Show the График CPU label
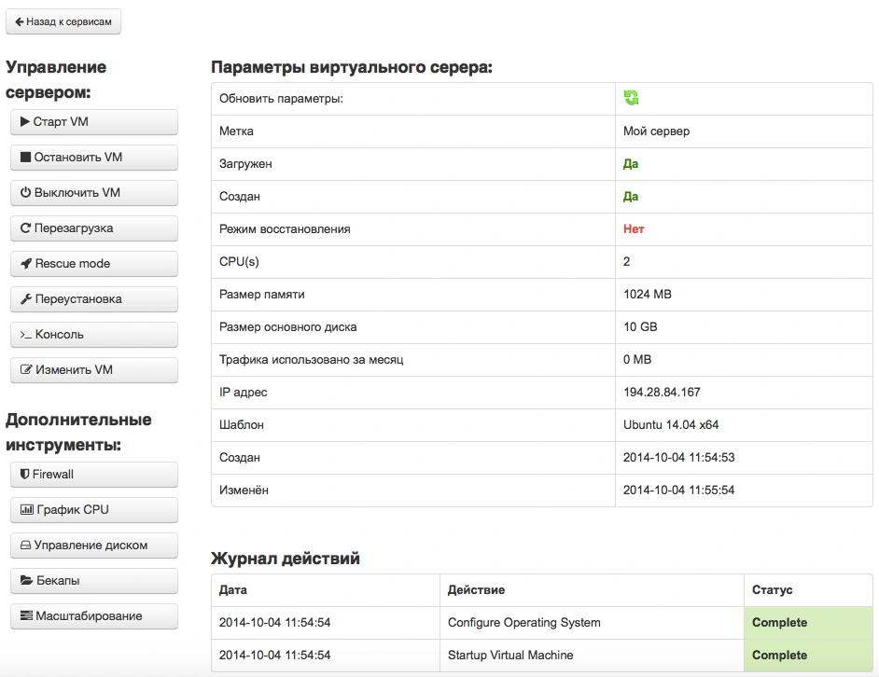Screen dimensions: 879x677 (x=72, y=509)
